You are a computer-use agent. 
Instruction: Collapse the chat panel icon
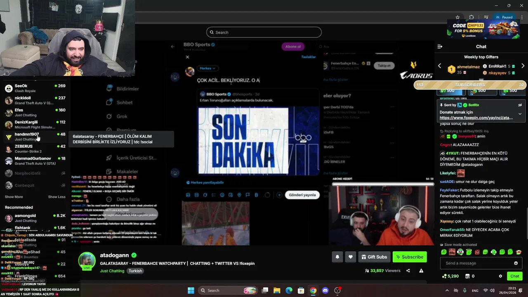pyautogui.click(x=440, y=47)
